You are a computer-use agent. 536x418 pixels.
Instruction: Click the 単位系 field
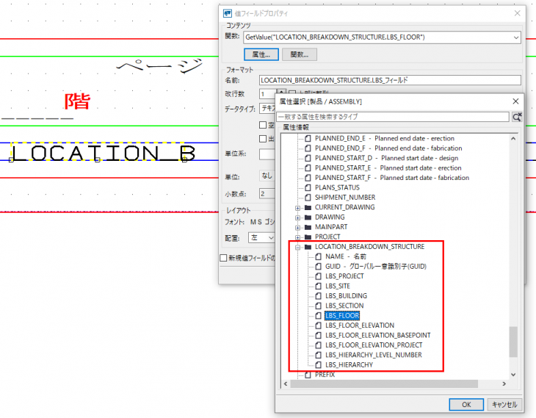(x=267, y=154)
